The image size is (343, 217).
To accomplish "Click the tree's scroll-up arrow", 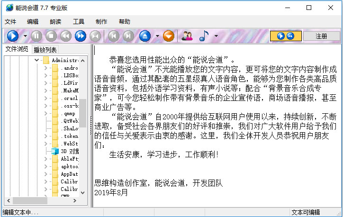I will (83, 60).
